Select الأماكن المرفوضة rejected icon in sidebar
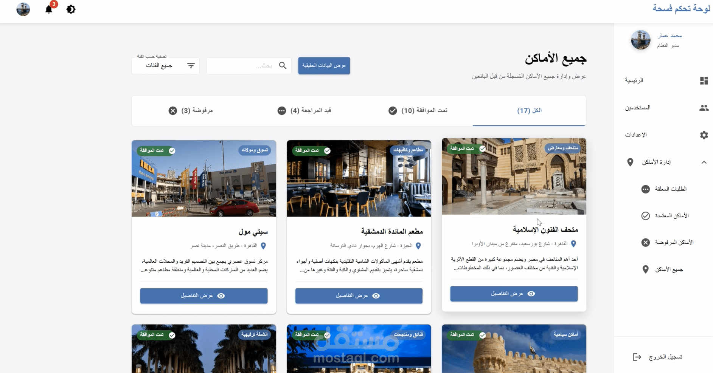713x373 pixels. click(645, 242)
